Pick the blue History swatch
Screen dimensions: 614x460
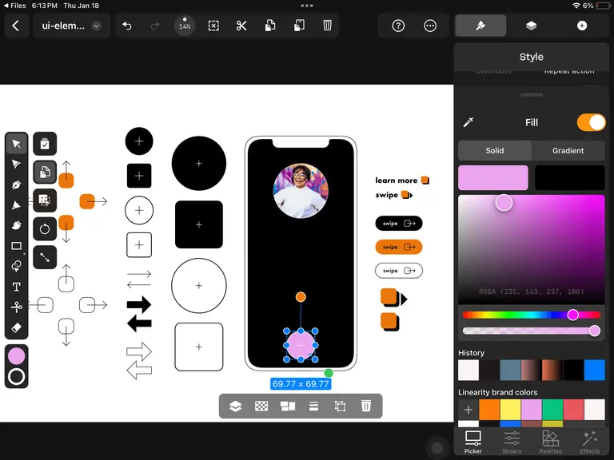(594, 370)
